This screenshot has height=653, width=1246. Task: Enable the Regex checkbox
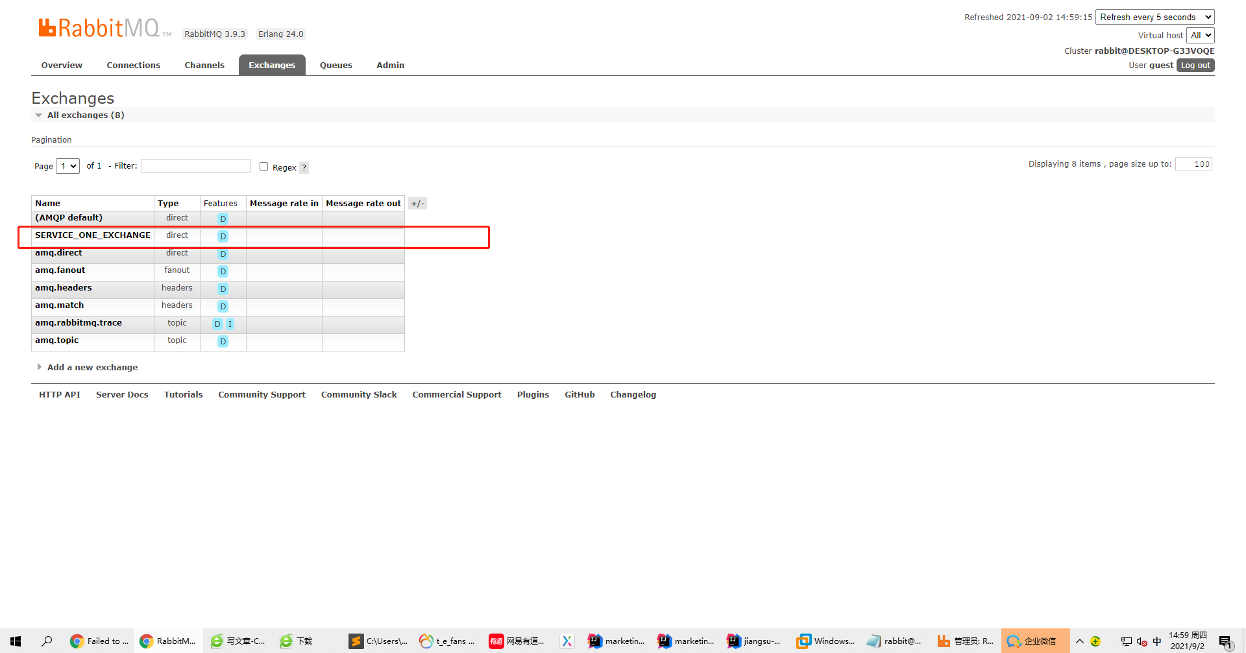pos(263,166)
